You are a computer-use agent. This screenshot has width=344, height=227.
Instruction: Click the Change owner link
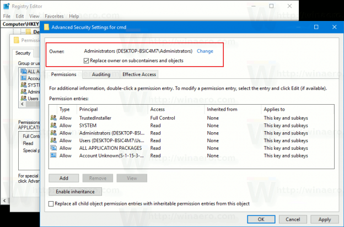point(205,51)
